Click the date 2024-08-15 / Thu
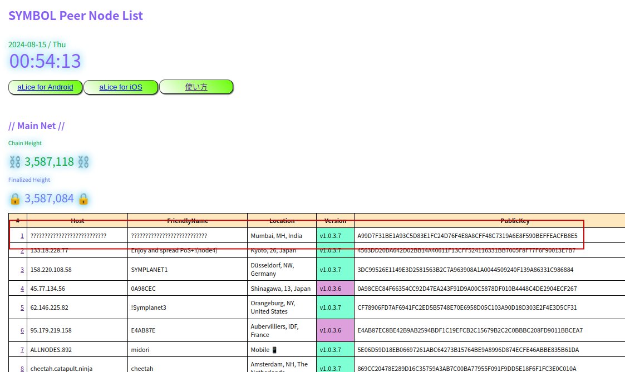Image resolution: width=625 pixels, height=372 pixels. click(37, 44)
